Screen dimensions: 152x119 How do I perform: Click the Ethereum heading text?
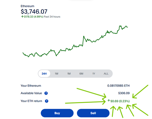click(27, 6)
